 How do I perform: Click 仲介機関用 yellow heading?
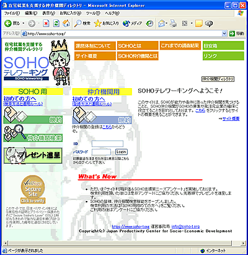102,92
